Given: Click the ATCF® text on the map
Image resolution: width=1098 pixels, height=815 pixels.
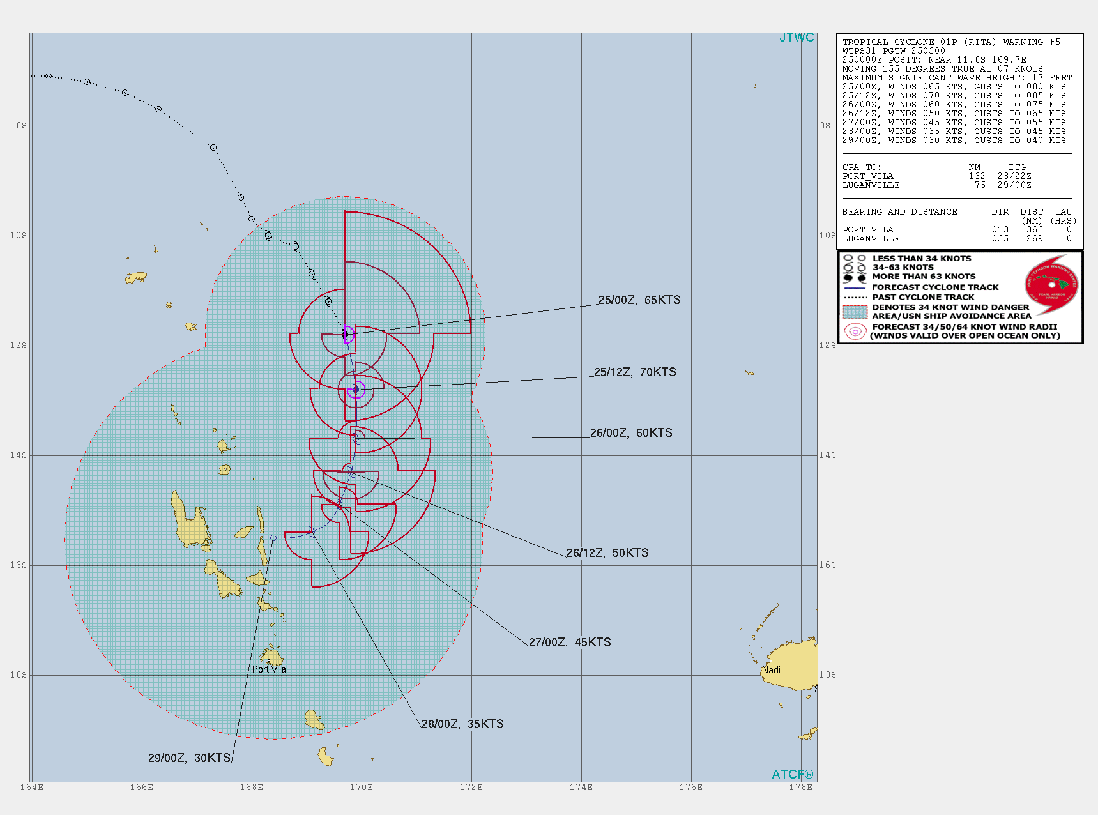Looking at the screenshot, I should click(x=792, y=775).
